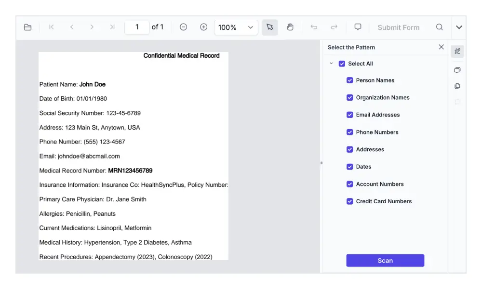Expand the toolbar overflow chevron
Viewport: 482px width, 289px height.
tap(459, 27)
